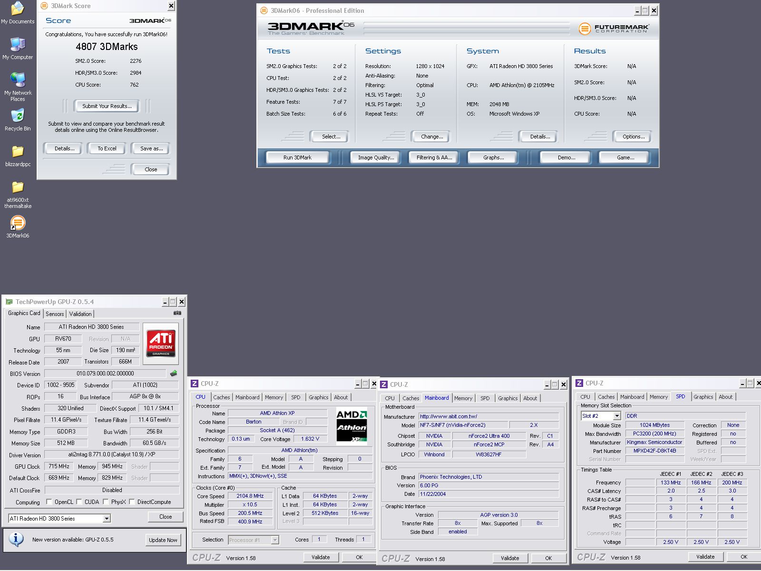Click the GPU-Z screenshot camera icon
Image resolution: width=761 pixels, height=571 pixels.
pos(177,313)
